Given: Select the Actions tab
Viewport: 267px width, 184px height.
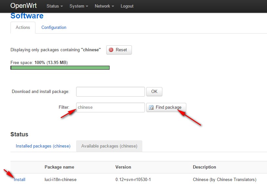Looking at the screenshot, I should [x=23, y=28].
